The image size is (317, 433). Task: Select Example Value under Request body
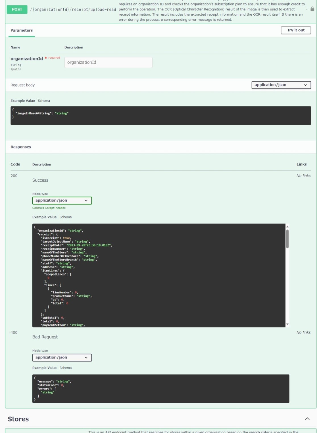coord(22,101)
